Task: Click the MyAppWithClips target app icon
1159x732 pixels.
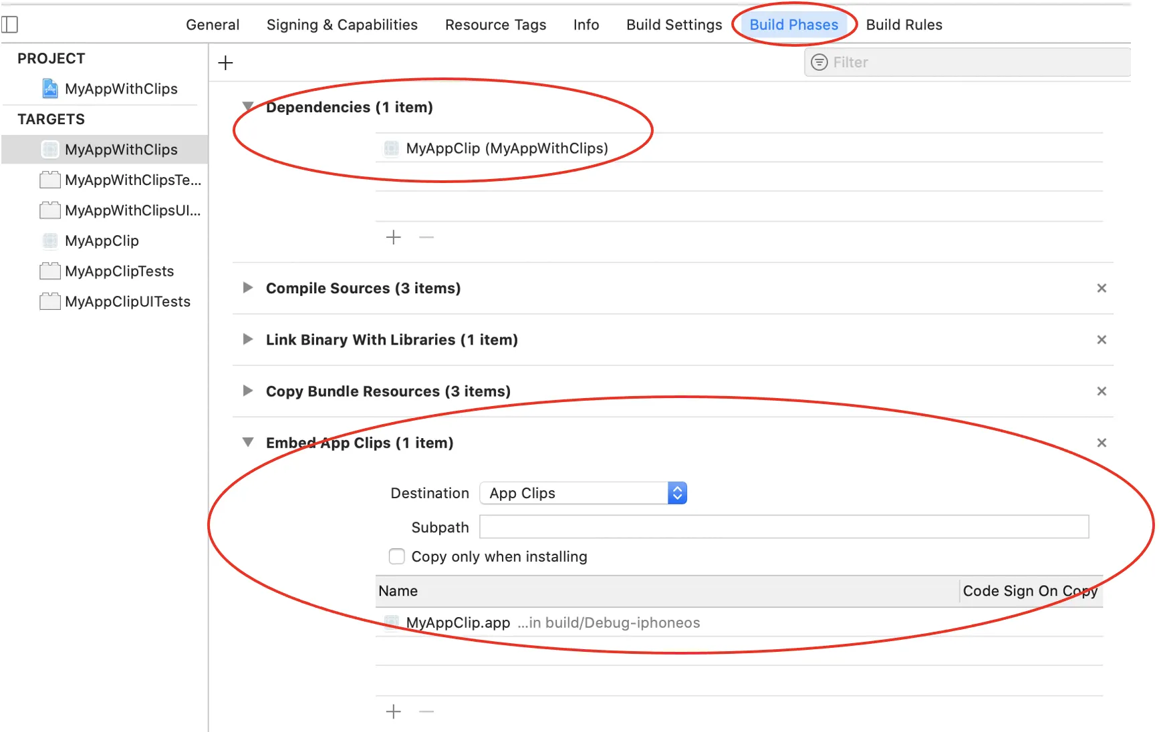Action: click(50, 150)
